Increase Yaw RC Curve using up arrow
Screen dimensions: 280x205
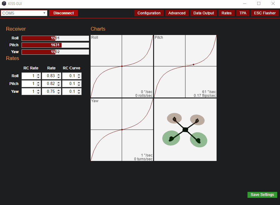point(79,90)
